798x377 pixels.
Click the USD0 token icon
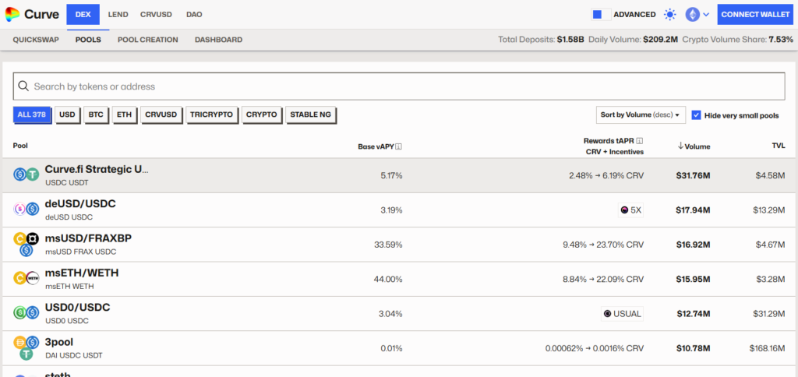tap(19, 313)
